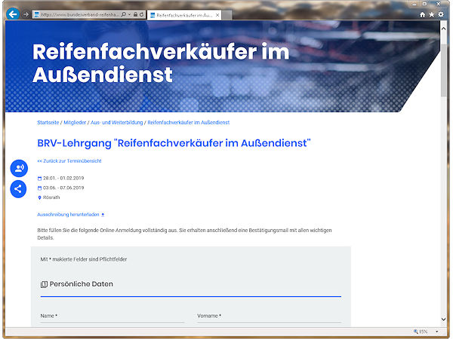The width and height of the screenshot is (453, 339).
Task: Click the vertical scrollbar down arrow
Action: 444,319
